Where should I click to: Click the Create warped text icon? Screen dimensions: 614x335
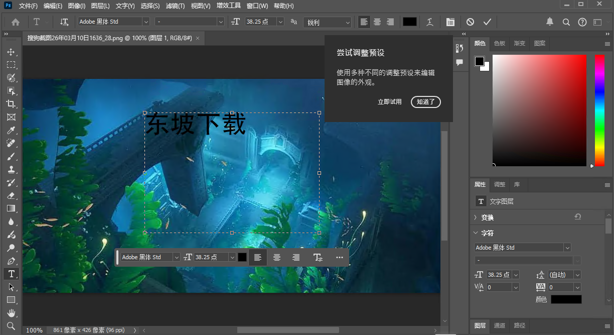point(429,22)
